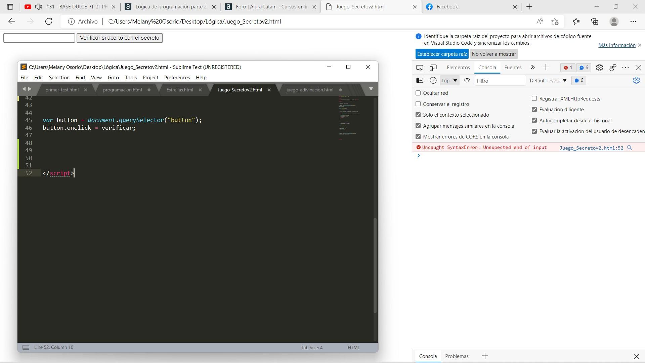
Task: Activate DevTools inspect element tool
Action: click(420, 68)
